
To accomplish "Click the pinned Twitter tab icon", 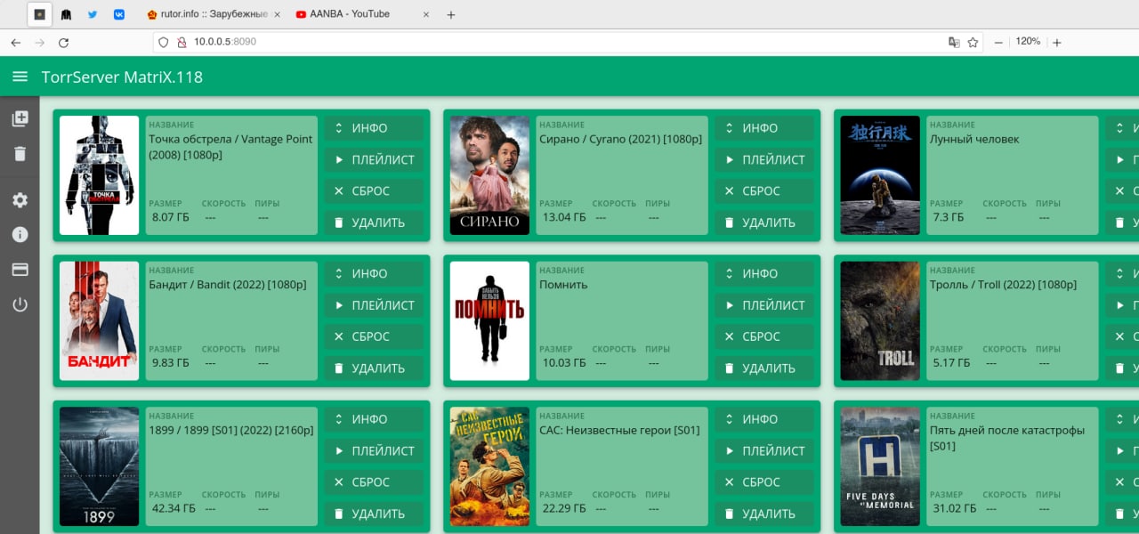I will click(x=93, y=14).
